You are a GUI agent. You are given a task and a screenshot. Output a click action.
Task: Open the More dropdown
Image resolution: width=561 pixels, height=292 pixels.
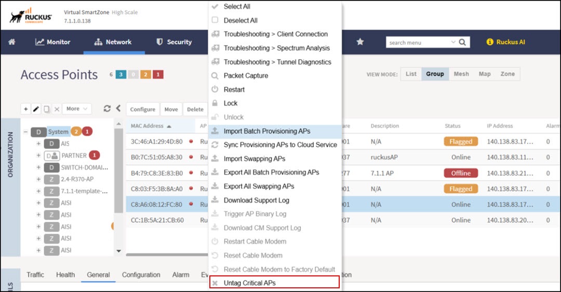(x=76, y=109)
